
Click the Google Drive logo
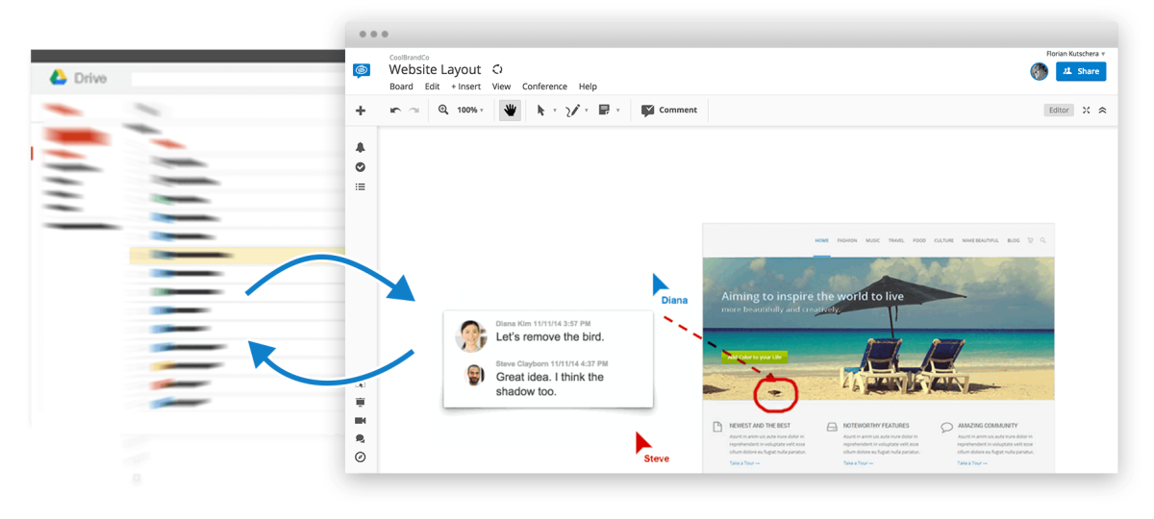pos(58,78)
